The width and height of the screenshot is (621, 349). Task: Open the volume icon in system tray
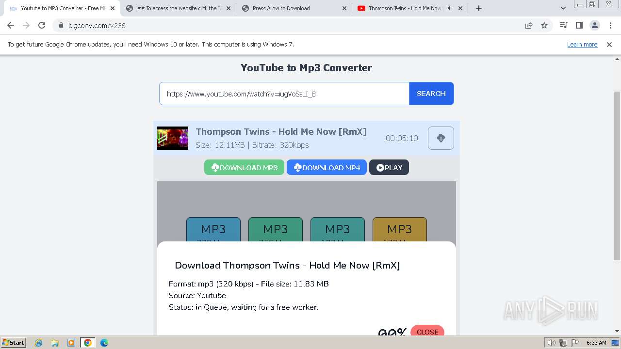pyautogui.click(x=552, y=343)
